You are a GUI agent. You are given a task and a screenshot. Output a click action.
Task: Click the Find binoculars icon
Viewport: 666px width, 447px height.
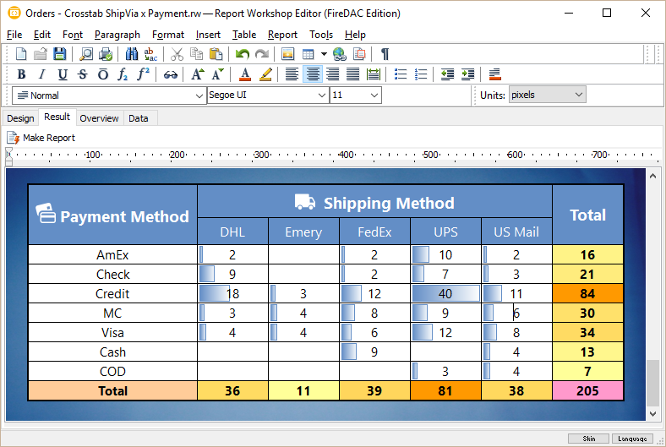pyautogui.click(x=132, y=54)
